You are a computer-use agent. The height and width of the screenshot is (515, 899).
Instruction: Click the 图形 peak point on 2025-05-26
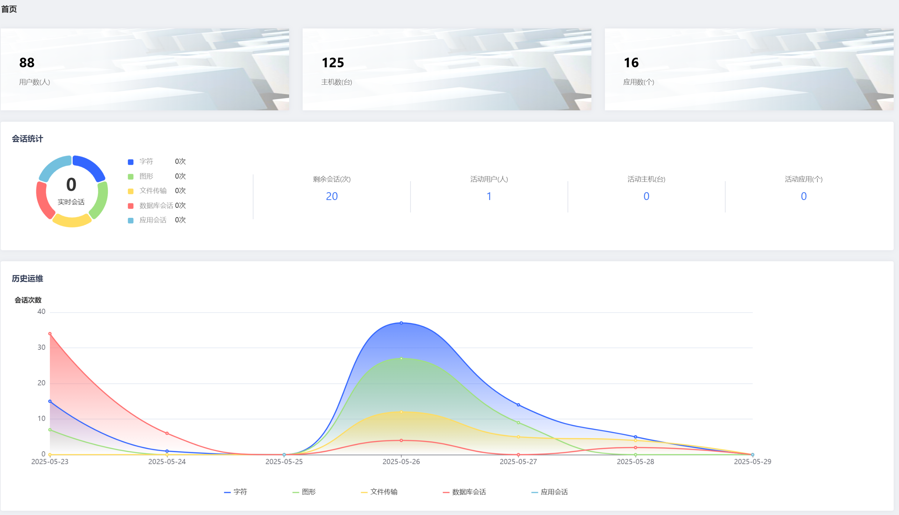401,358
